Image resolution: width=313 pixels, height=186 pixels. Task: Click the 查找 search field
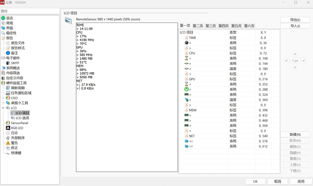tap(30, 11)
